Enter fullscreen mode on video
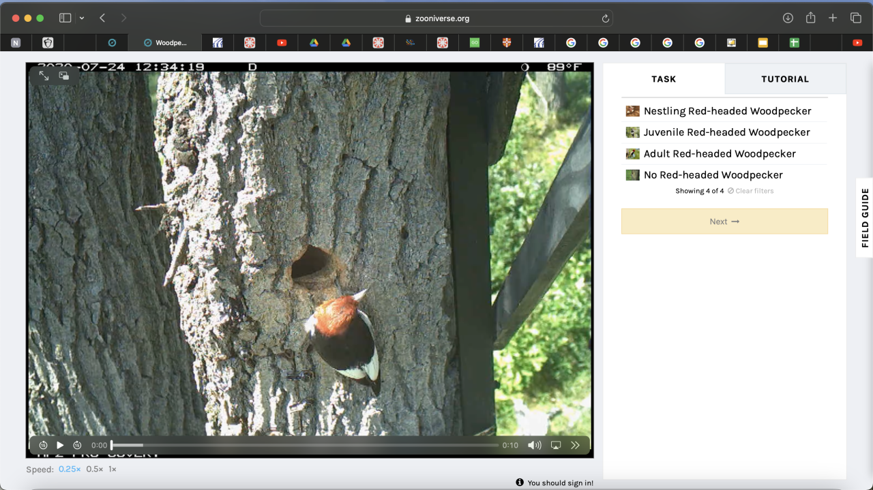This screenshot has height=490, width=873. (44, 76)
